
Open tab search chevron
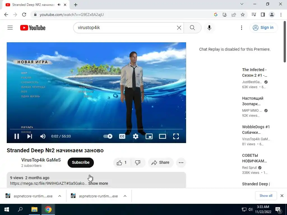[242, 4]
